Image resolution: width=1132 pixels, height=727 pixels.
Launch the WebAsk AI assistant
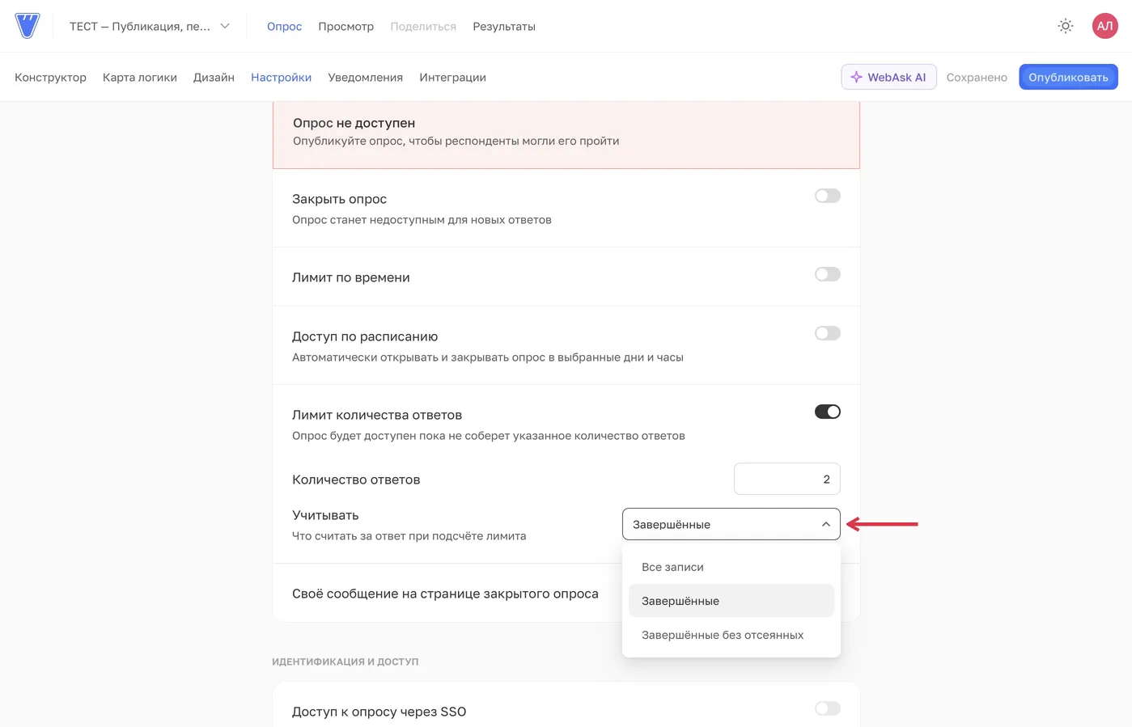(x=888, y=77)
